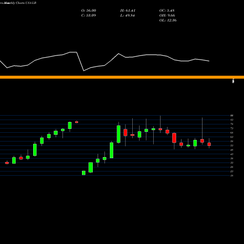Viewport: 244px width, 244px height.
Task: Select the "OC: 5.48" reading
Action: tap(167, 11)
